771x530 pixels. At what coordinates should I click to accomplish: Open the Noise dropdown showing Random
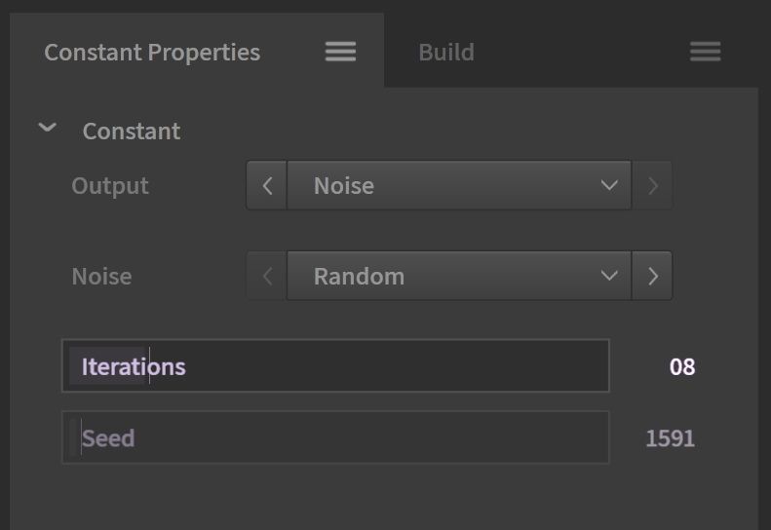pyautogui.click(x=459, y=276)
